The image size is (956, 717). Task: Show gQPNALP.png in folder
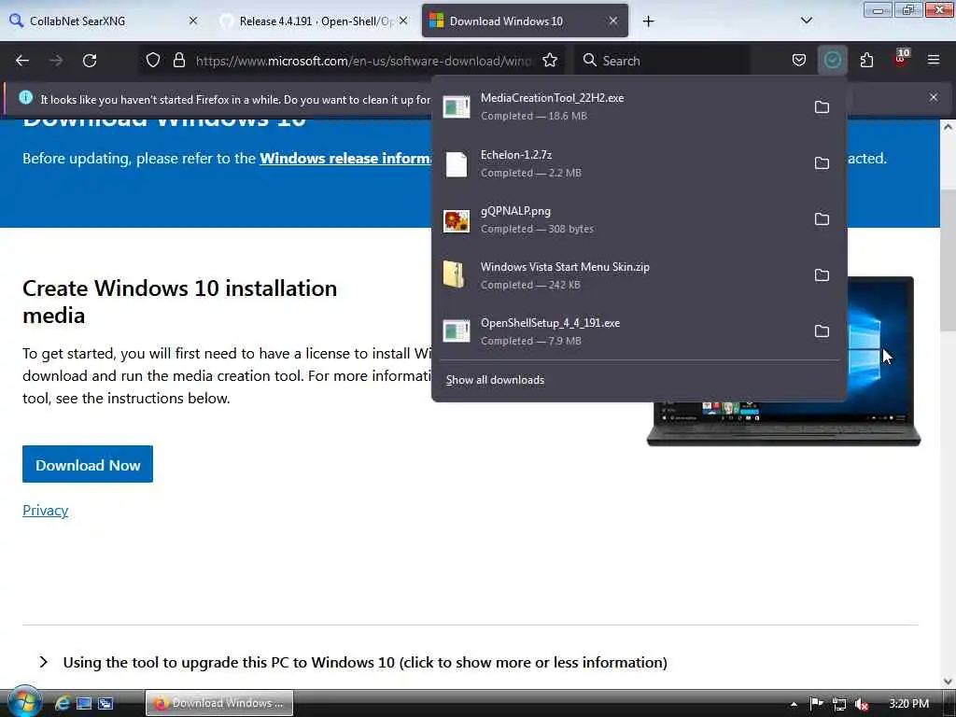(822, 219)
